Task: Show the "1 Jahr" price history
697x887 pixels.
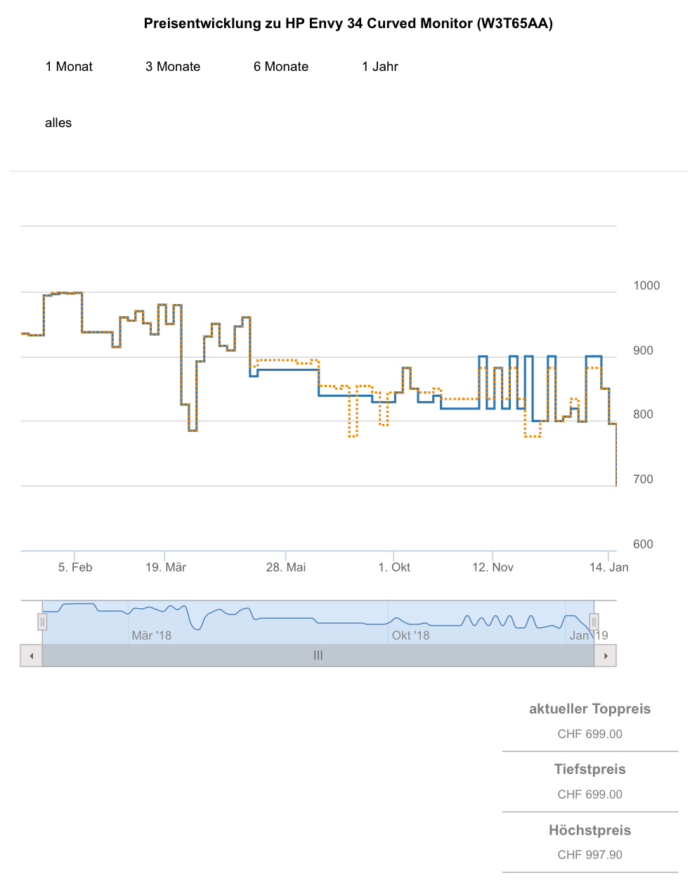Action: coord(380,67)
